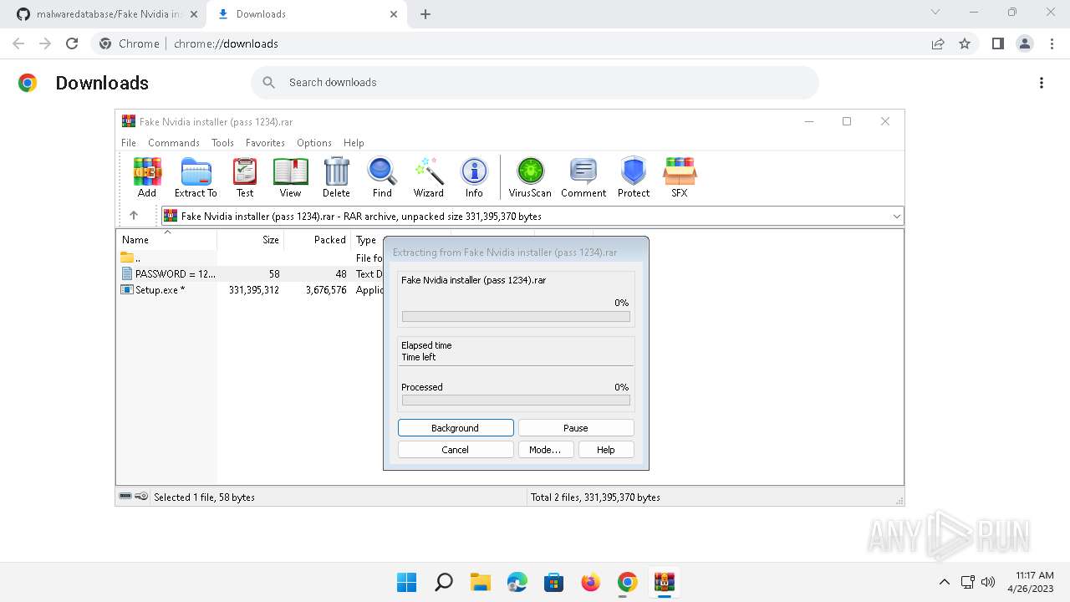Open Chrome Downloads page more actions menu
Image resolution: width=1070 pixels, height=602 pixels.
(x=1042, y=83)
